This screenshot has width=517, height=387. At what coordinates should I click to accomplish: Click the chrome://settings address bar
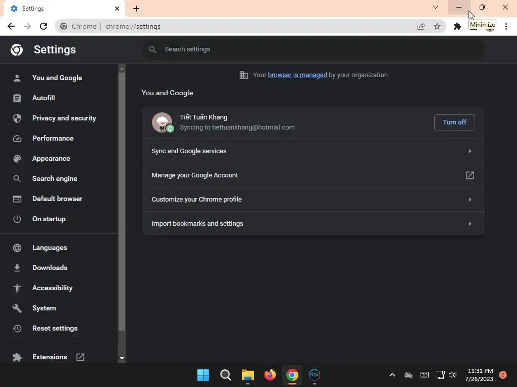250,26
